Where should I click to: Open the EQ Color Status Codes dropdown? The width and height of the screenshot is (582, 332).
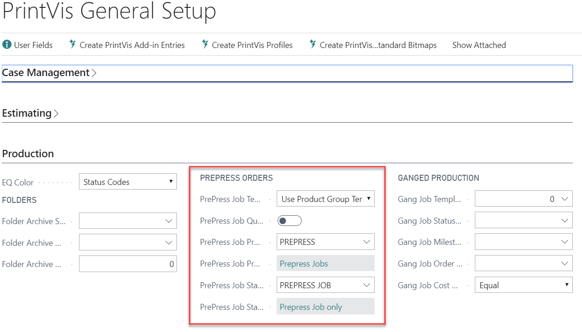[x=128, y=182]
